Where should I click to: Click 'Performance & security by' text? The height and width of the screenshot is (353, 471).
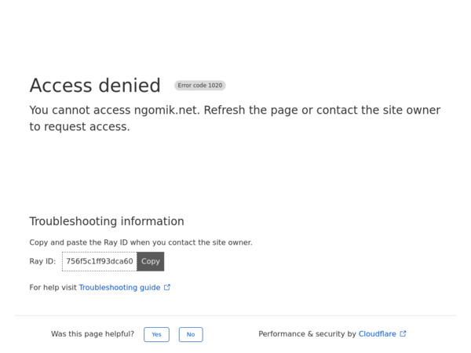coord(307,334)
